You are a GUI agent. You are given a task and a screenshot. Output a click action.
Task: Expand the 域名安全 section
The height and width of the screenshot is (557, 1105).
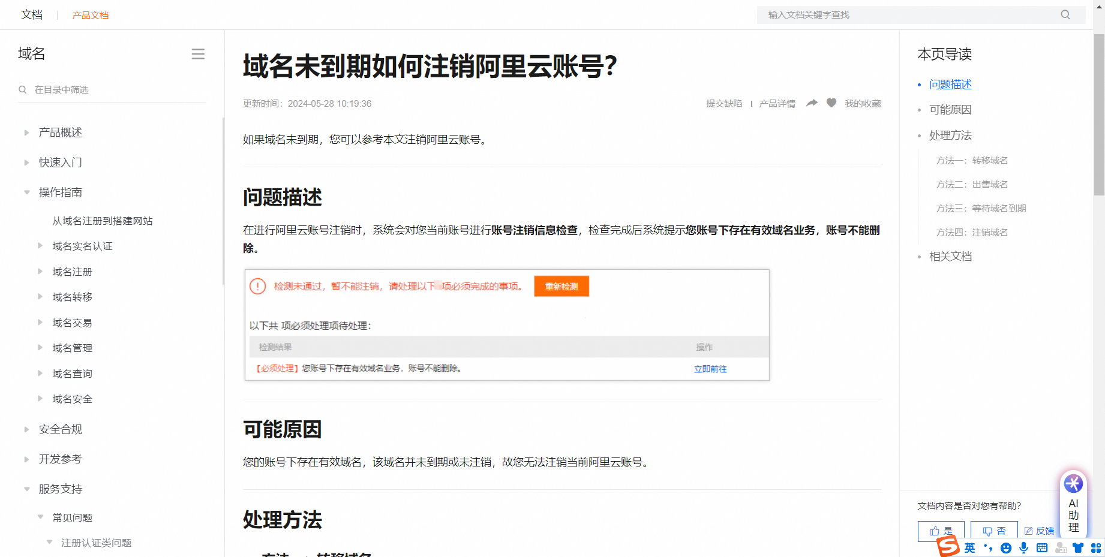click(x=40, y=399)
